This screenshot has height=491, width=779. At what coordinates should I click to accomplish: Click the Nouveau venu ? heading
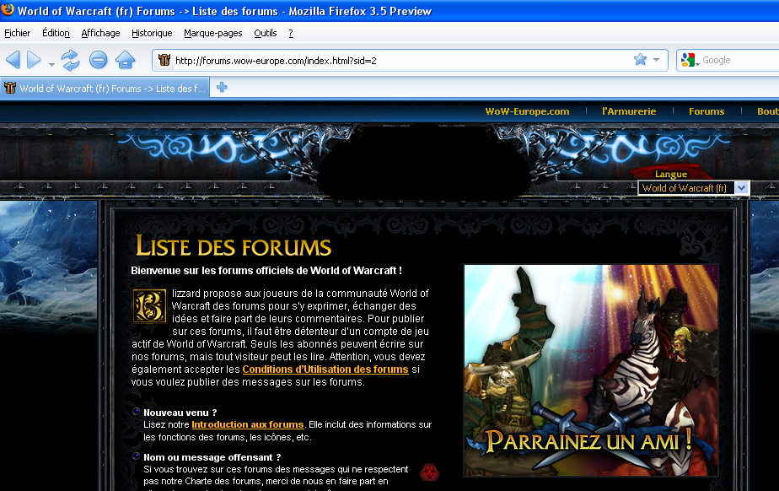tap(180, 413)
